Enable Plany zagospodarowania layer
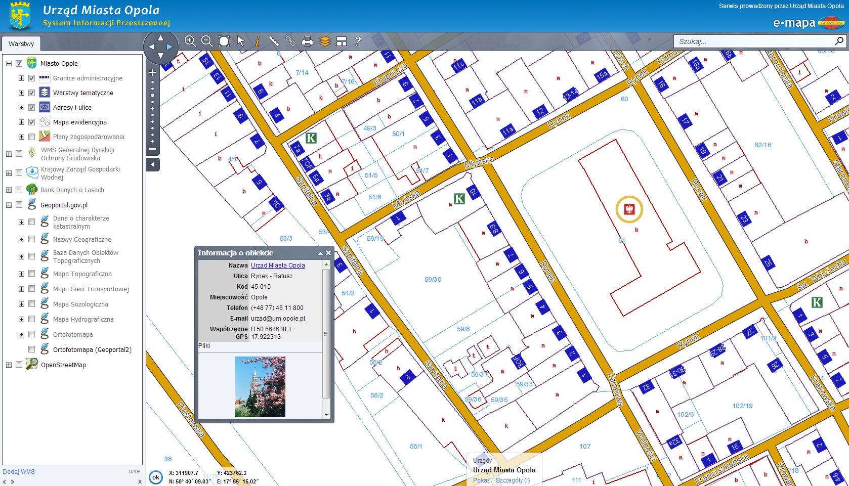The height and width of the screenshot is (486, 849). tap(31, 137)
